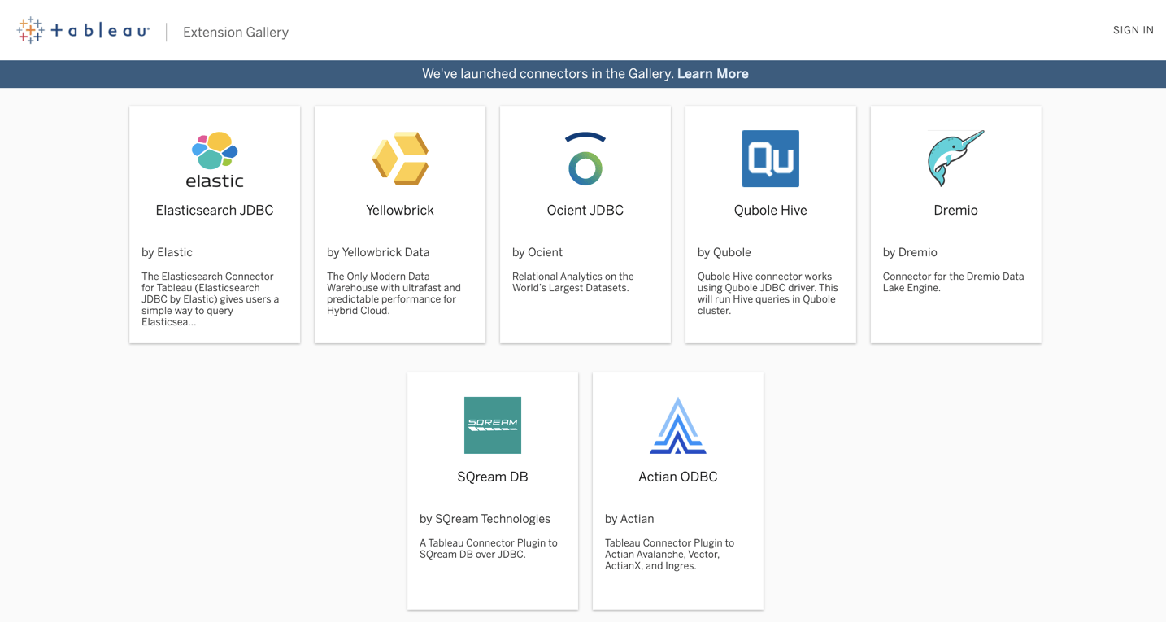Click the Qubole blue Qu logo
The image size is (1166, 623).
(x=771, y=159)
